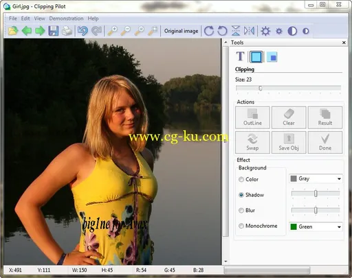Redo action with the gray arrow

96,31
